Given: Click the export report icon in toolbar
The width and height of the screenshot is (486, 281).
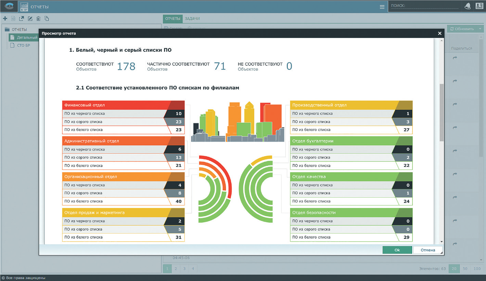Looking at the screenshot, I should point(22,18).
